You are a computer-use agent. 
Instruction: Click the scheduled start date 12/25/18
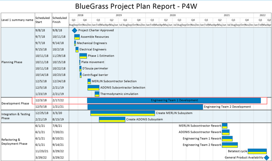[42, 113]
